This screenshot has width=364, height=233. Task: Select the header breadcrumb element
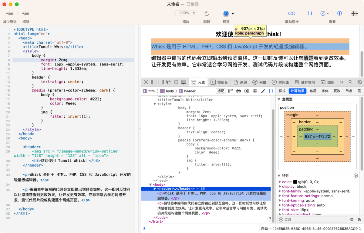click(187, 91)
